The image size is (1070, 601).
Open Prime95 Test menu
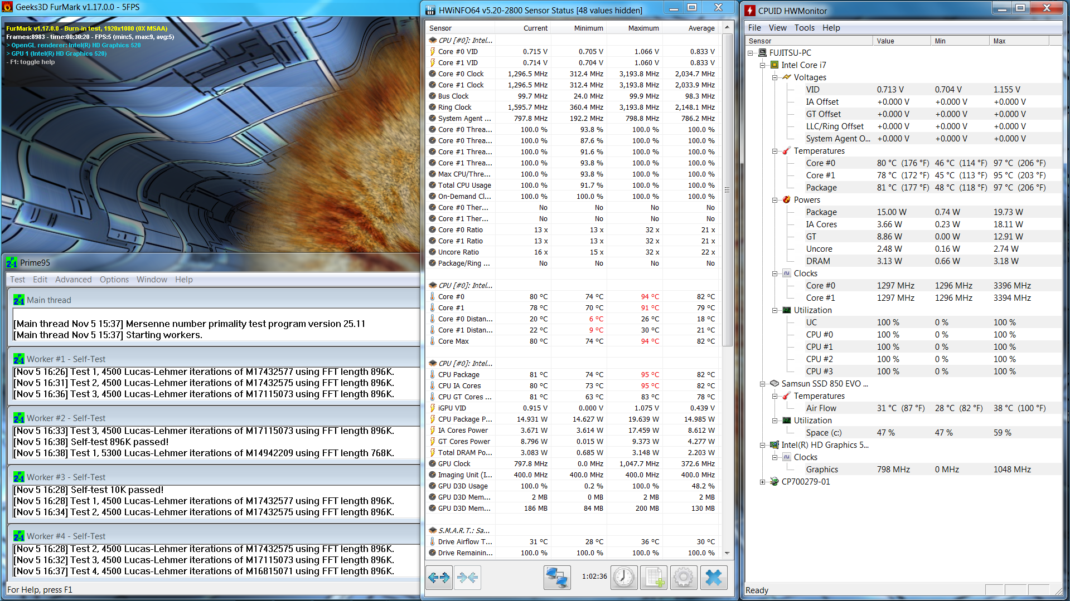point(17,279)
